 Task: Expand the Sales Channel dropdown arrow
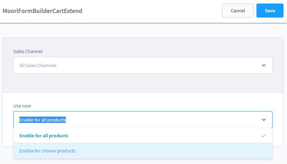coord(264,65)
